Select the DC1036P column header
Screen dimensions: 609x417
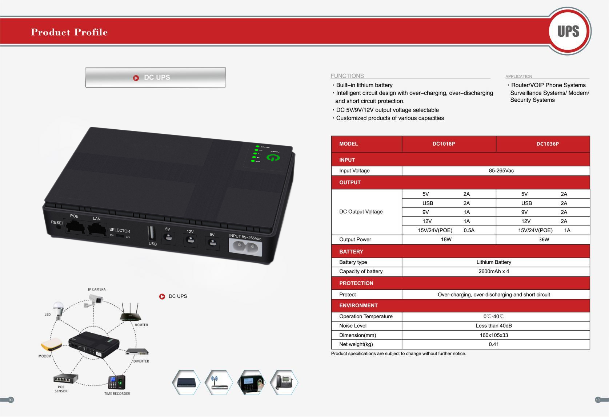pyautogui.click(x=547, y=144)
